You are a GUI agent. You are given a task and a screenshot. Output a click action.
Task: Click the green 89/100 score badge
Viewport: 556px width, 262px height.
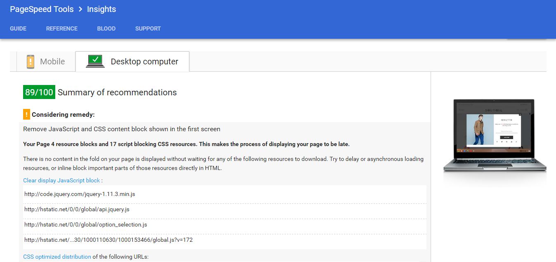click(39, 92)
